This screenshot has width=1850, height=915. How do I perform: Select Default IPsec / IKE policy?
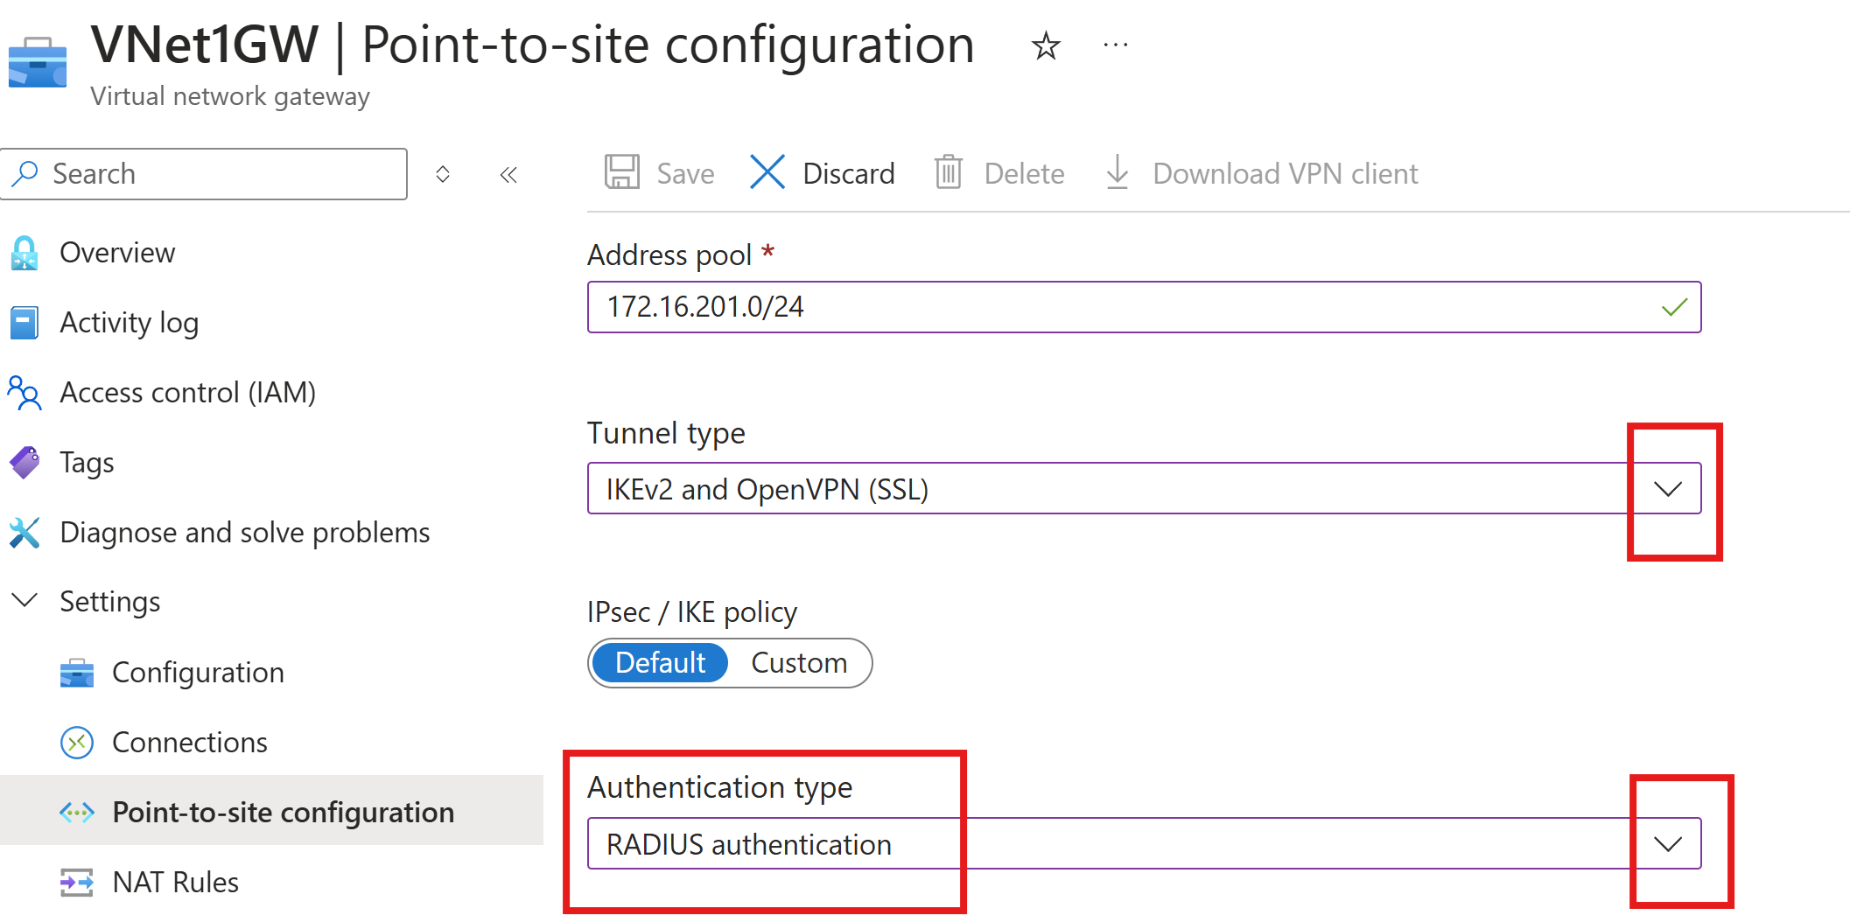[660, 663]
